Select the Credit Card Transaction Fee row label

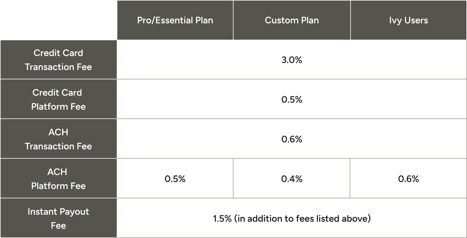(x=58, y=60)
